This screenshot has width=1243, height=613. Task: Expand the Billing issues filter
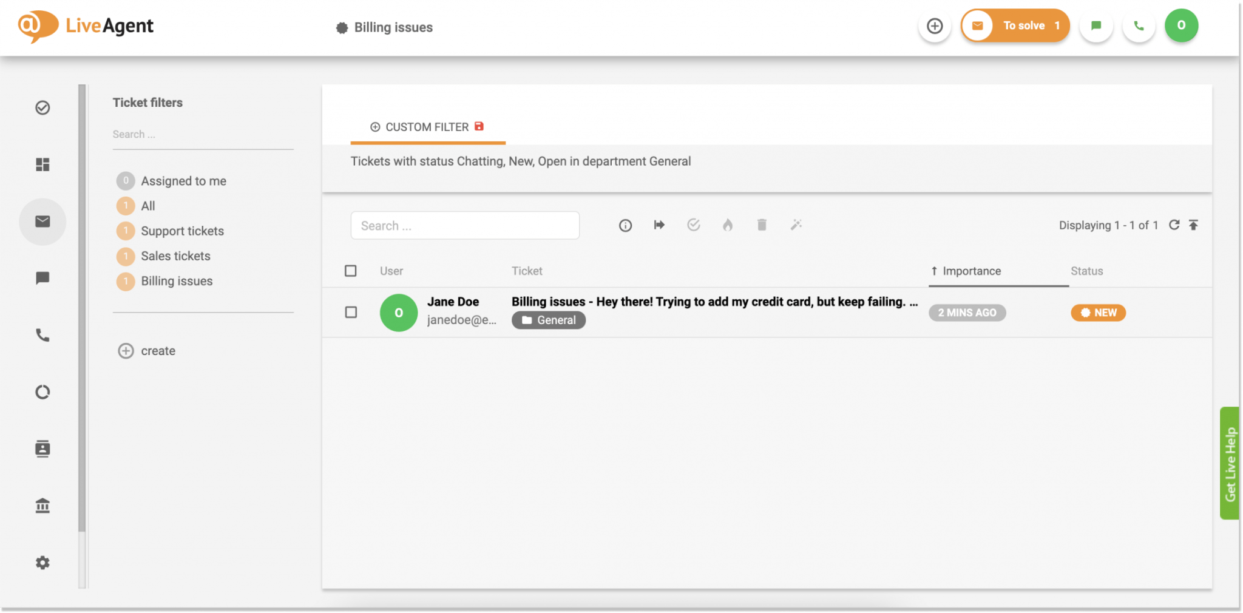(x=177, y=280)
